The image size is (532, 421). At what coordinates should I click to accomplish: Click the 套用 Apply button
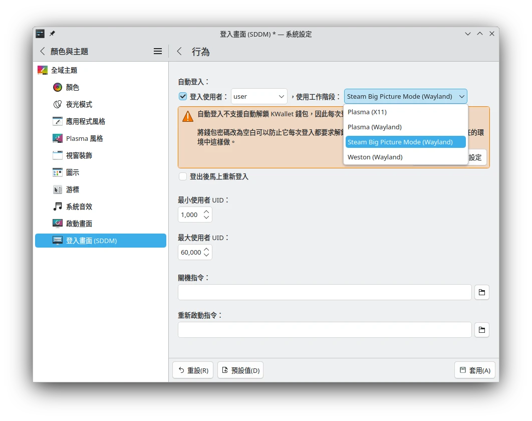pyautogui.click(x=474, y=370)
